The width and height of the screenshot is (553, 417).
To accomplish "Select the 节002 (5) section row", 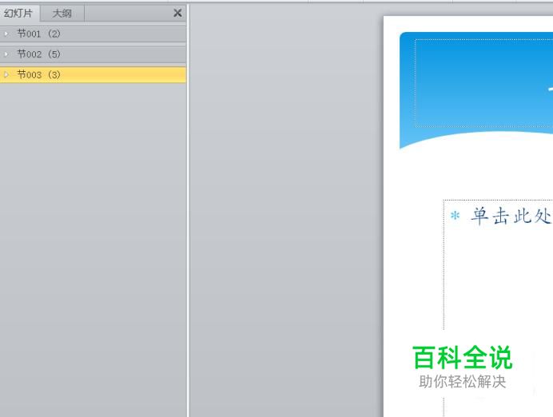I will pyautogui.click(x=93, y=54).
